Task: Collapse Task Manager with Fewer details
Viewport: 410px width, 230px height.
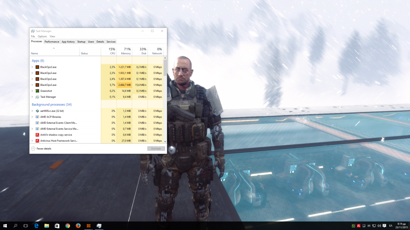Action: 41,149
